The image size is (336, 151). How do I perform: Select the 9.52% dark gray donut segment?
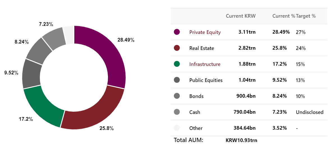pos(31,73)
